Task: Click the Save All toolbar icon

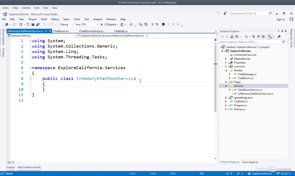Action: 37,25
